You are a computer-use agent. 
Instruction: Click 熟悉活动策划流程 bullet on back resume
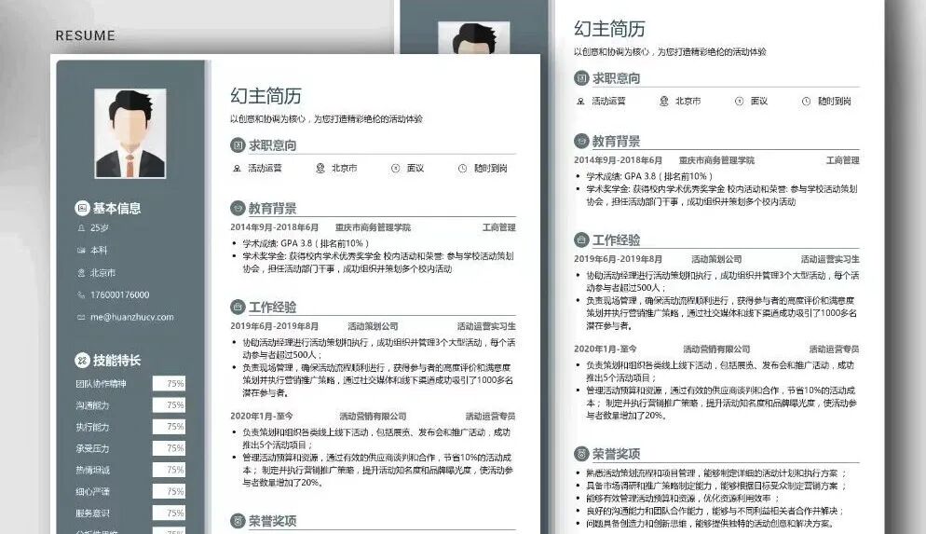click(715, 473)
